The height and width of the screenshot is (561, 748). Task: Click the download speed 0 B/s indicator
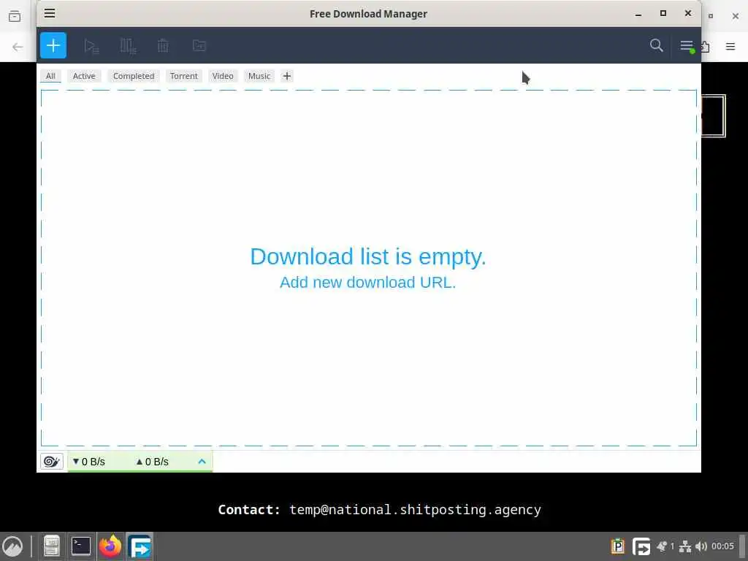[x=88, y=462]
